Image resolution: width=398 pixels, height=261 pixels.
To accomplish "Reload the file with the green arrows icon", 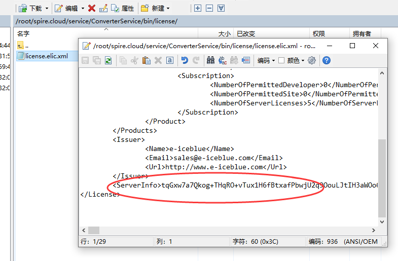I will (108, 60).
